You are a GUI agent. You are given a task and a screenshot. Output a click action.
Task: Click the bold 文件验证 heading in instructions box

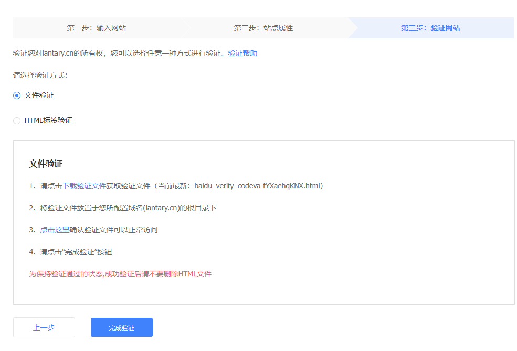pyautogui.click(x=46, y=164)
